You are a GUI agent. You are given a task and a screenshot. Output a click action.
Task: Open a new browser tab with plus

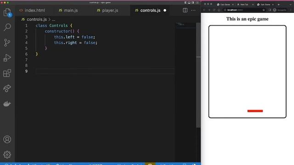[x=279, y=5]
